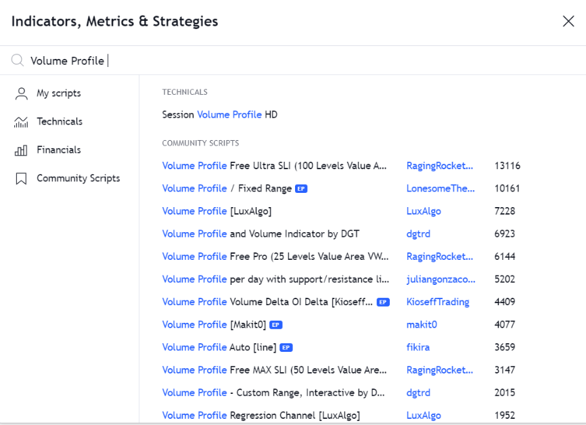The height and width of the screenshot is (425, 586).
Task: Open KioseffTrading author profile link
Action: 438,302
